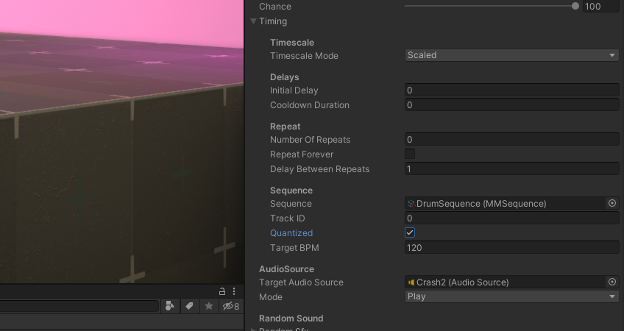Image resolution: width=624 pixels, height=331 pixels.
Task: Enable the Repeat Forever checkbox
Action: tap(410, 154)
